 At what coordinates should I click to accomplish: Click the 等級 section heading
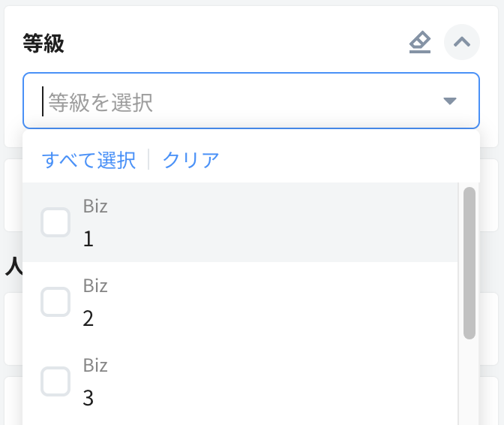43,44
